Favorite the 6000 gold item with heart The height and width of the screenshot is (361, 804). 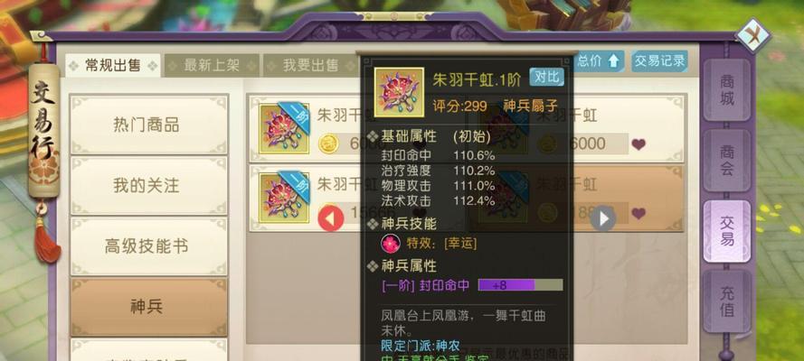(638, 144)
